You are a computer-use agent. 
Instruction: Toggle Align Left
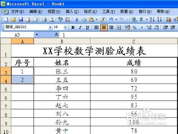pos(96,28)
